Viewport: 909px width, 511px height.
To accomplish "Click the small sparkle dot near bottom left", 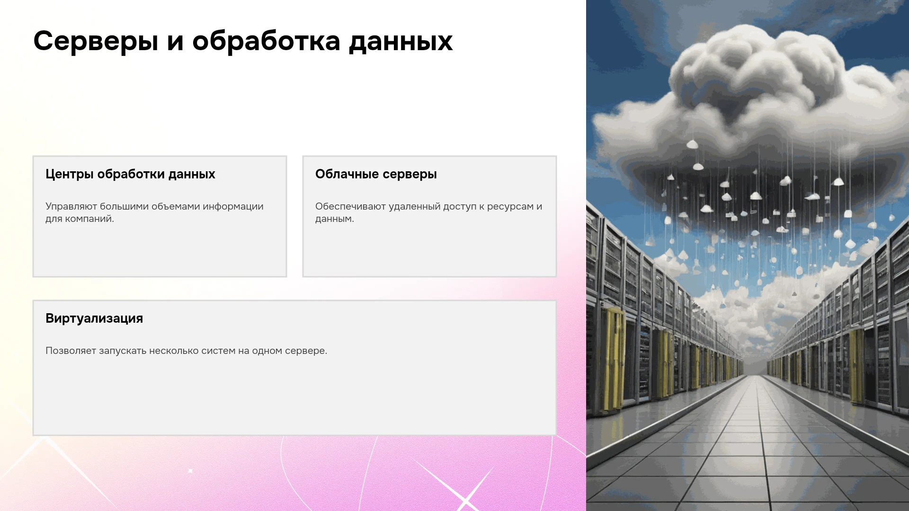I will 190,471.
